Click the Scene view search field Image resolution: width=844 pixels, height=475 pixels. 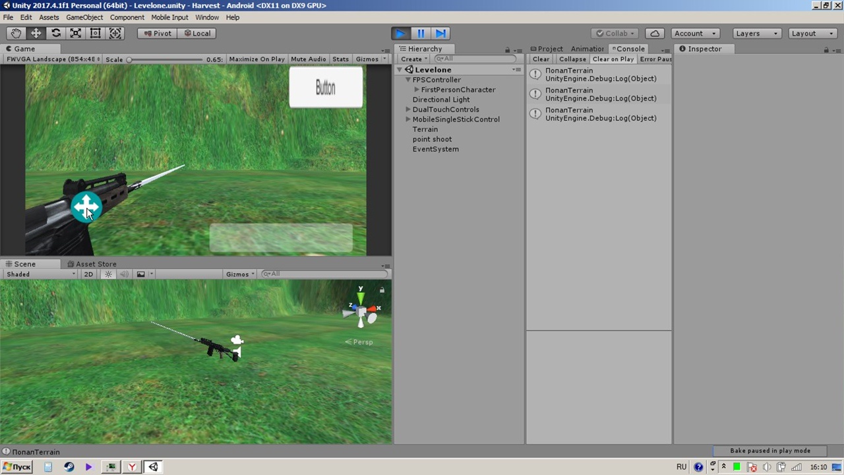324,274
